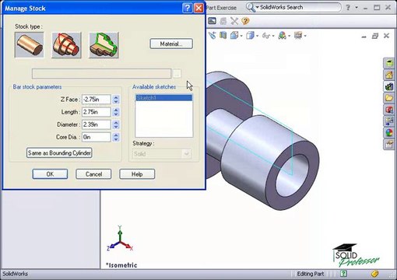Click the Display Style cube icon
The height and width of the screenshot is (280, 397).
(250, 35)
